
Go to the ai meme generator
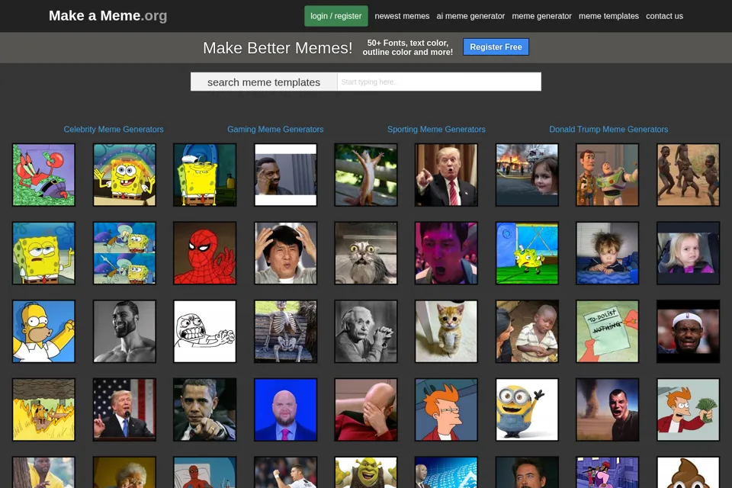pos(470,16)
